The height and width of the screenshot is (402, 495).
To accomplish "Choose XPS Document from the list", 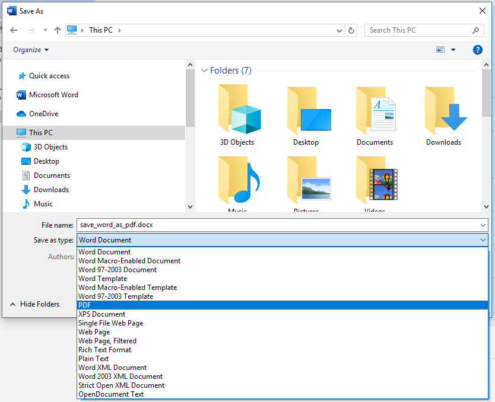I will (283, 314).
